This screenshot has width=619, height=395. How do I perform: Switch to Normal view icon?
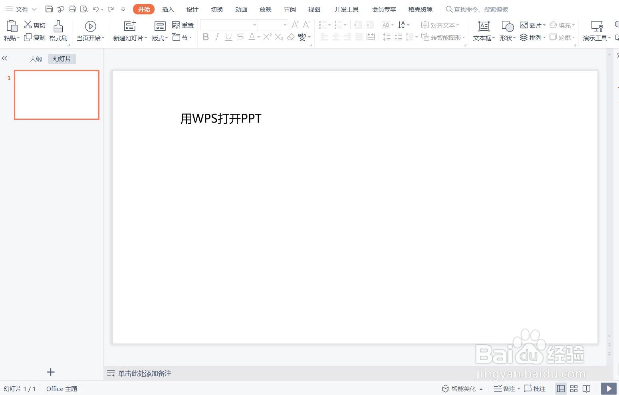[x=561, y=389]
